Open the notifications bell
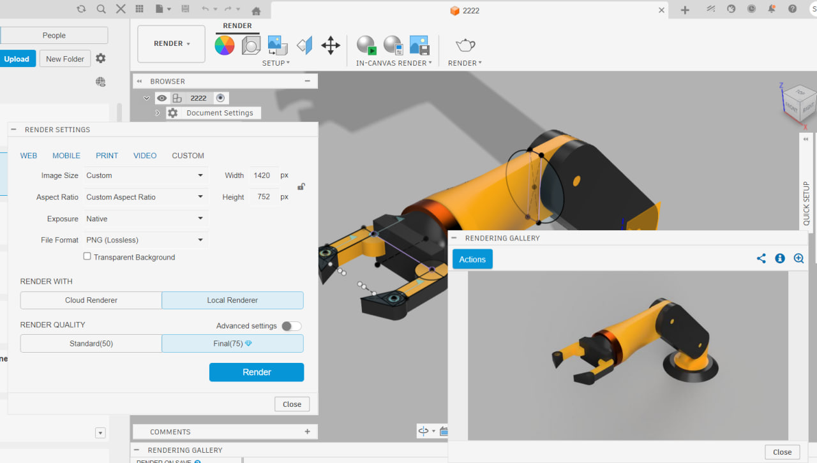The height and width of the screenshot is (463, 817). tap(772, 9)
